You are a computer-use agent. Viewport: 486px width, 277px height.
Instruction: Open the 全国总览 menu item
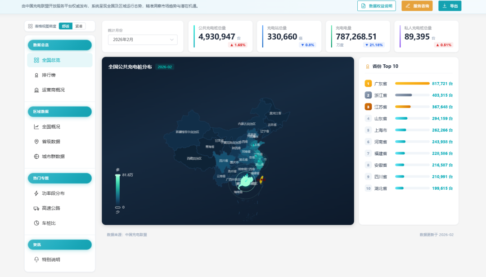click(x=60, y=60)
